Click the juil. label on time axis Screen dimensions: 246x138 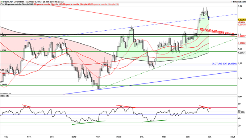(209, 137)
